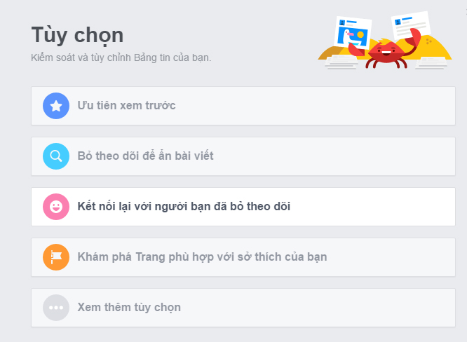Select "Bỏ theo dõi để ẩn bài viết" label

click(x=146, y=156)
